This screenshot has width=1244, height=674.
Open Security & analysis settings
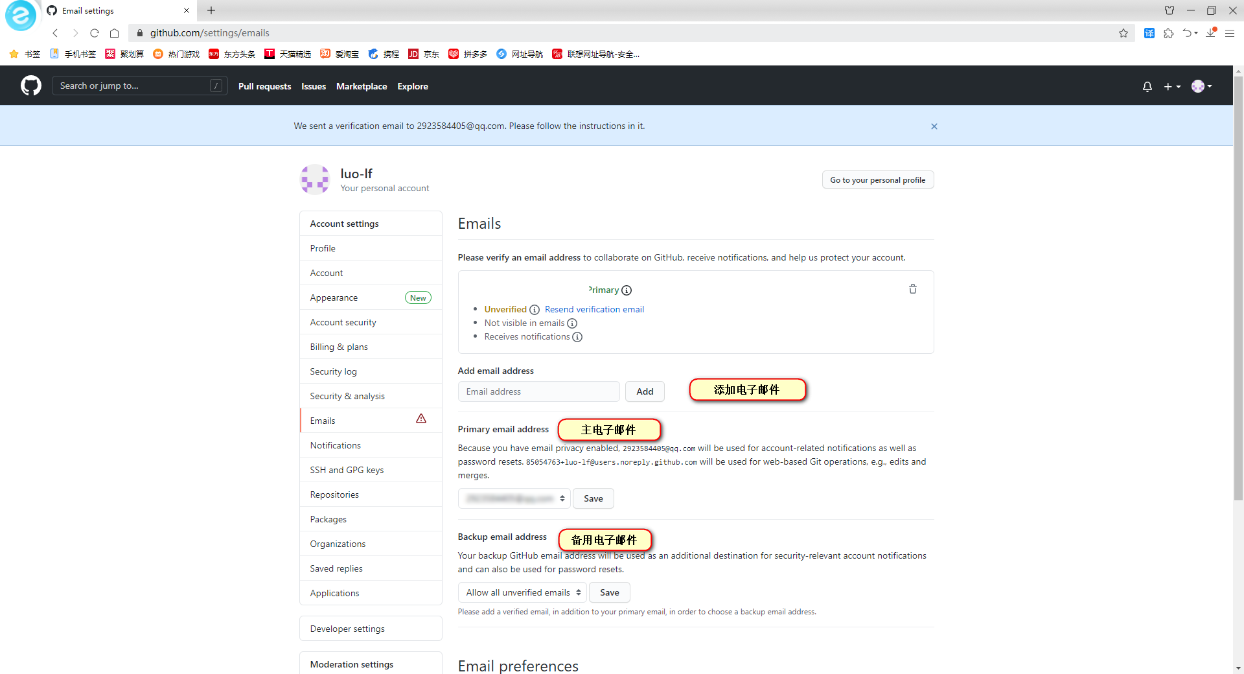coord(371,396)
